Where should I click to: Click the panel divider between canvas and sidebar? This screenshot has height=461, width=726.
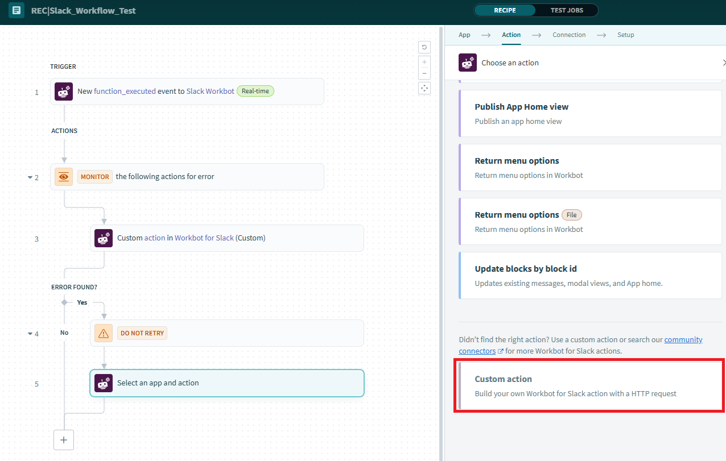pos(442,243)
